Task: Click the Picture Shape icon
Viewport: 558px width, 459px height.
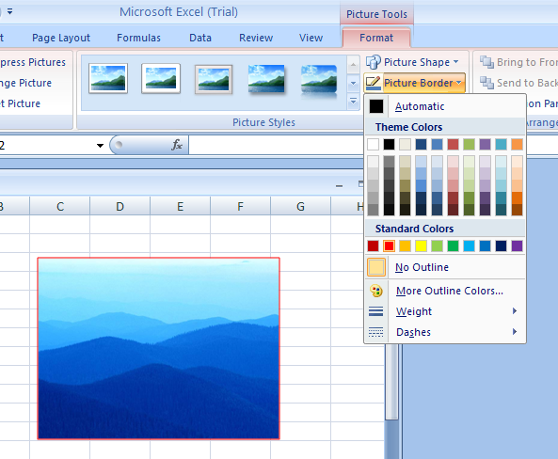Action: click(x=373, y=62)
